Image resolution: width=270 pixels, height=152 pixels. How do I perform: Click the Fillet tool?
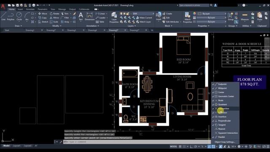[65, 18]
